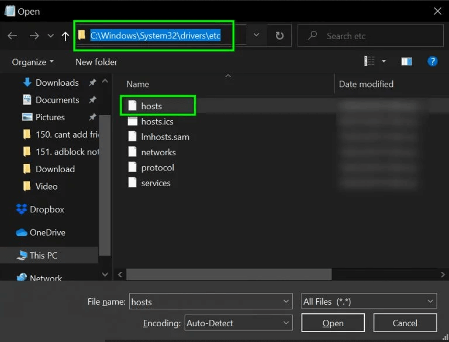The image size is (449, 342).
Task: Click the Open button
Action: 333,323
